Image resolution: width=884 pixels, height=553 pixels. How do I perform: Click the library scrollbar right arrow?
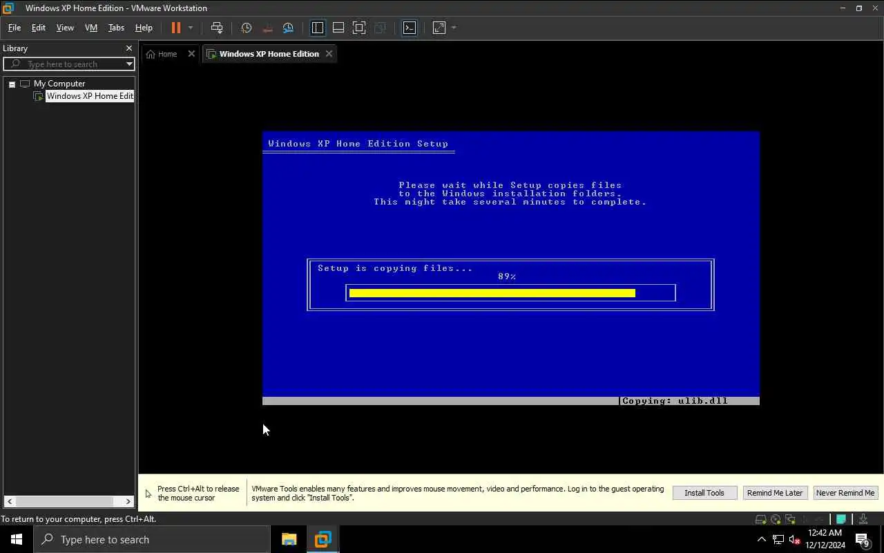click(x=128, y=501)
